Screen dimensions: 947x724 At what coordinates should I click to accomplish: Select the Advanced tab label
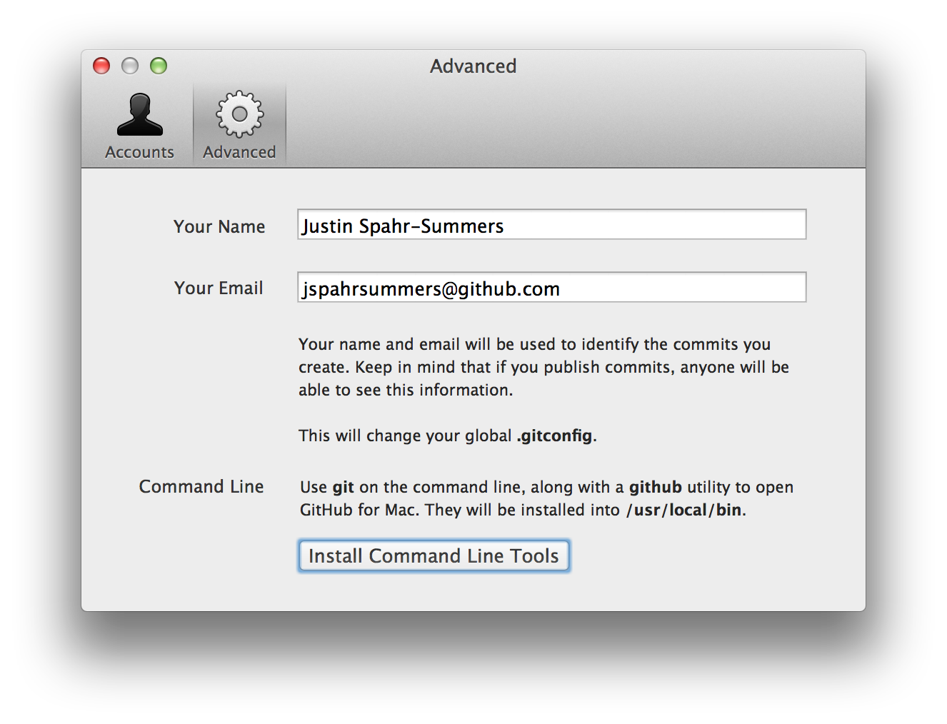(x=239, y=152)
